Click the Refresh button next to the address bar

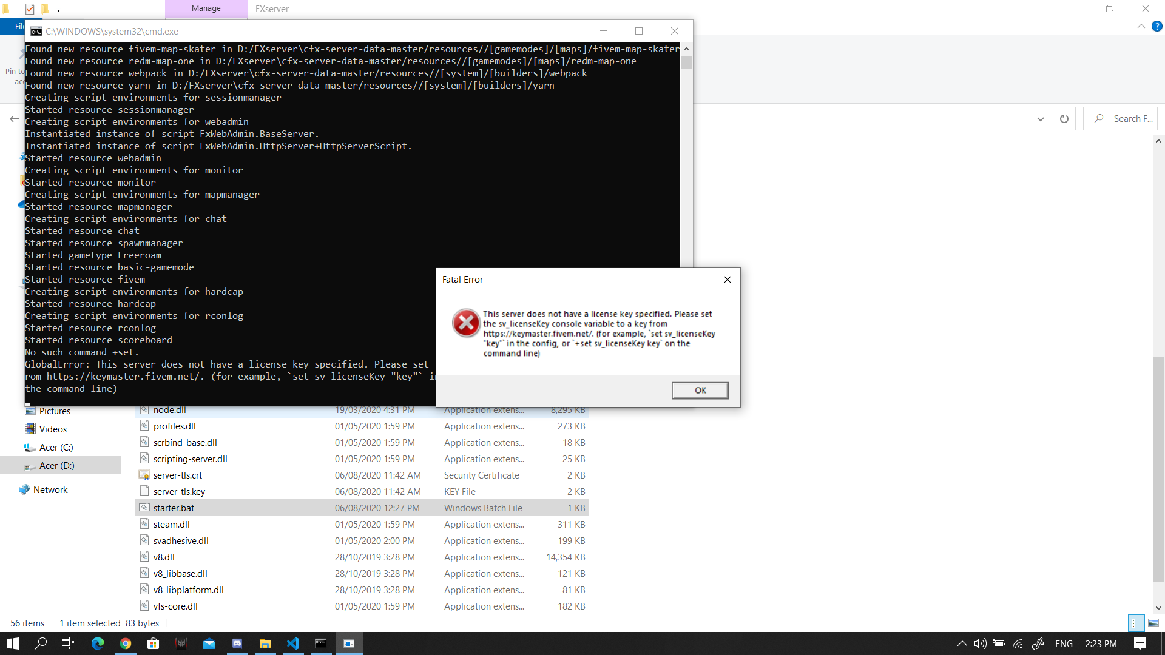(x=1064, y=119)
